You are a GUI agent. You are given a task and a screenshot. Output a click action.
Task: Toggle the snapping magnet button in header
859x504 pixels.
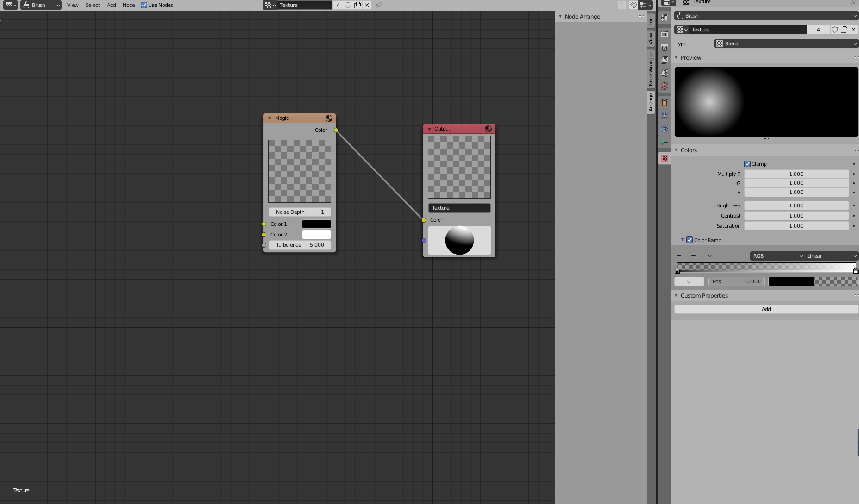click(633, 5)
